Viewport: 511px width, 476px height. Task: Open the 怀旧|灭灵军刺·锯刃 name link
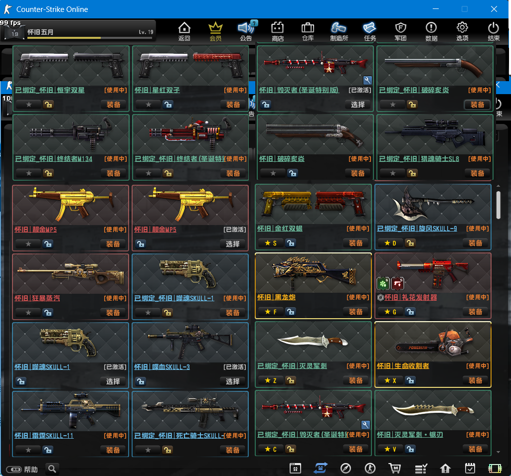tap(410, 434)
